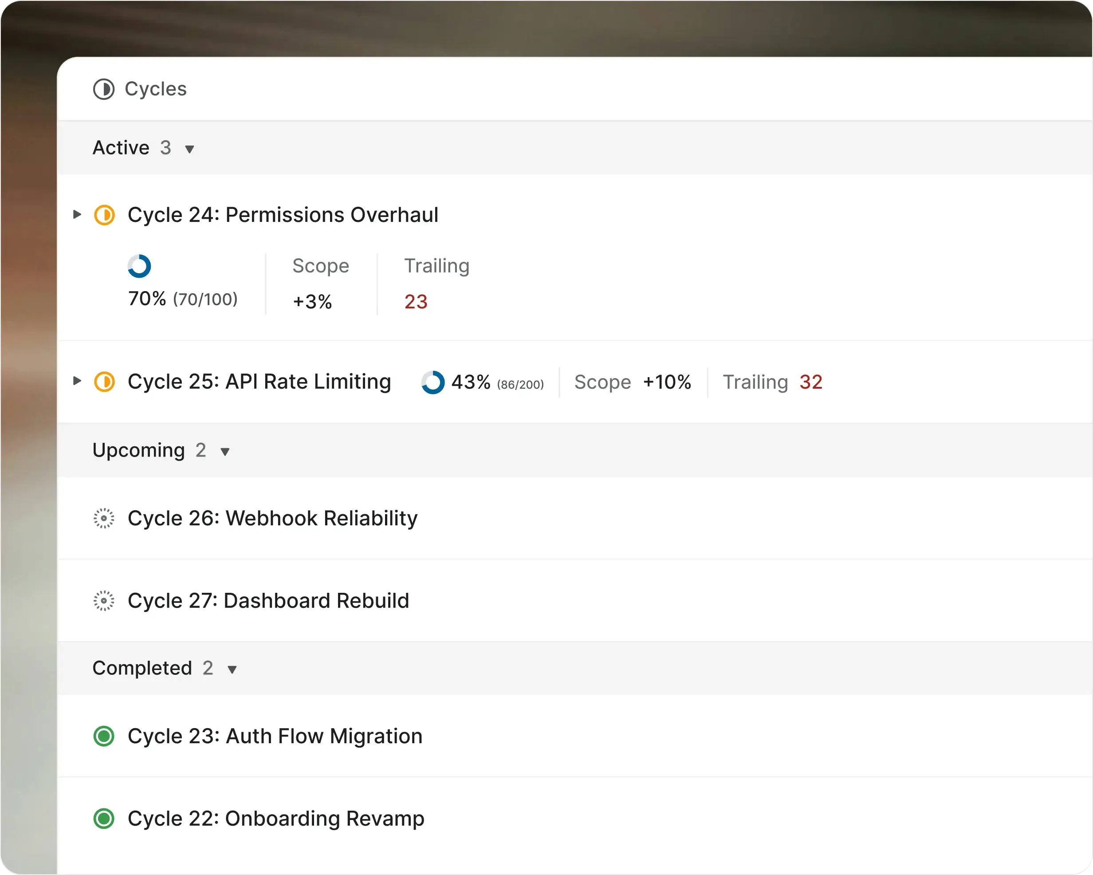The height and width of the screenshot is (875, 1093).
Task: Click the Completed section header label
Action: [142, 668]
